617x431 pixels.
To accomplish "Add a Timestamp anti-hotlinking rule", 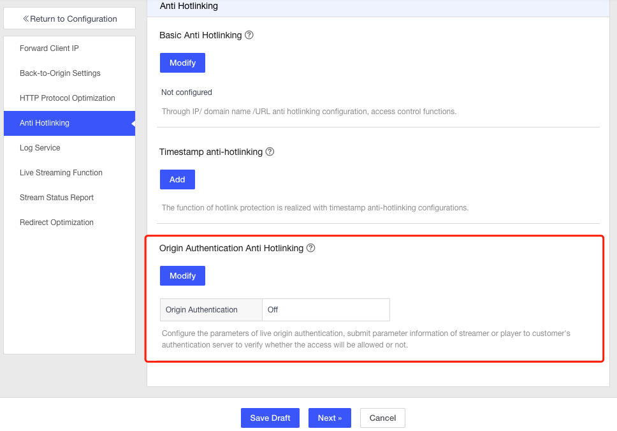I will pyautogui.click(x=177, y=180).
